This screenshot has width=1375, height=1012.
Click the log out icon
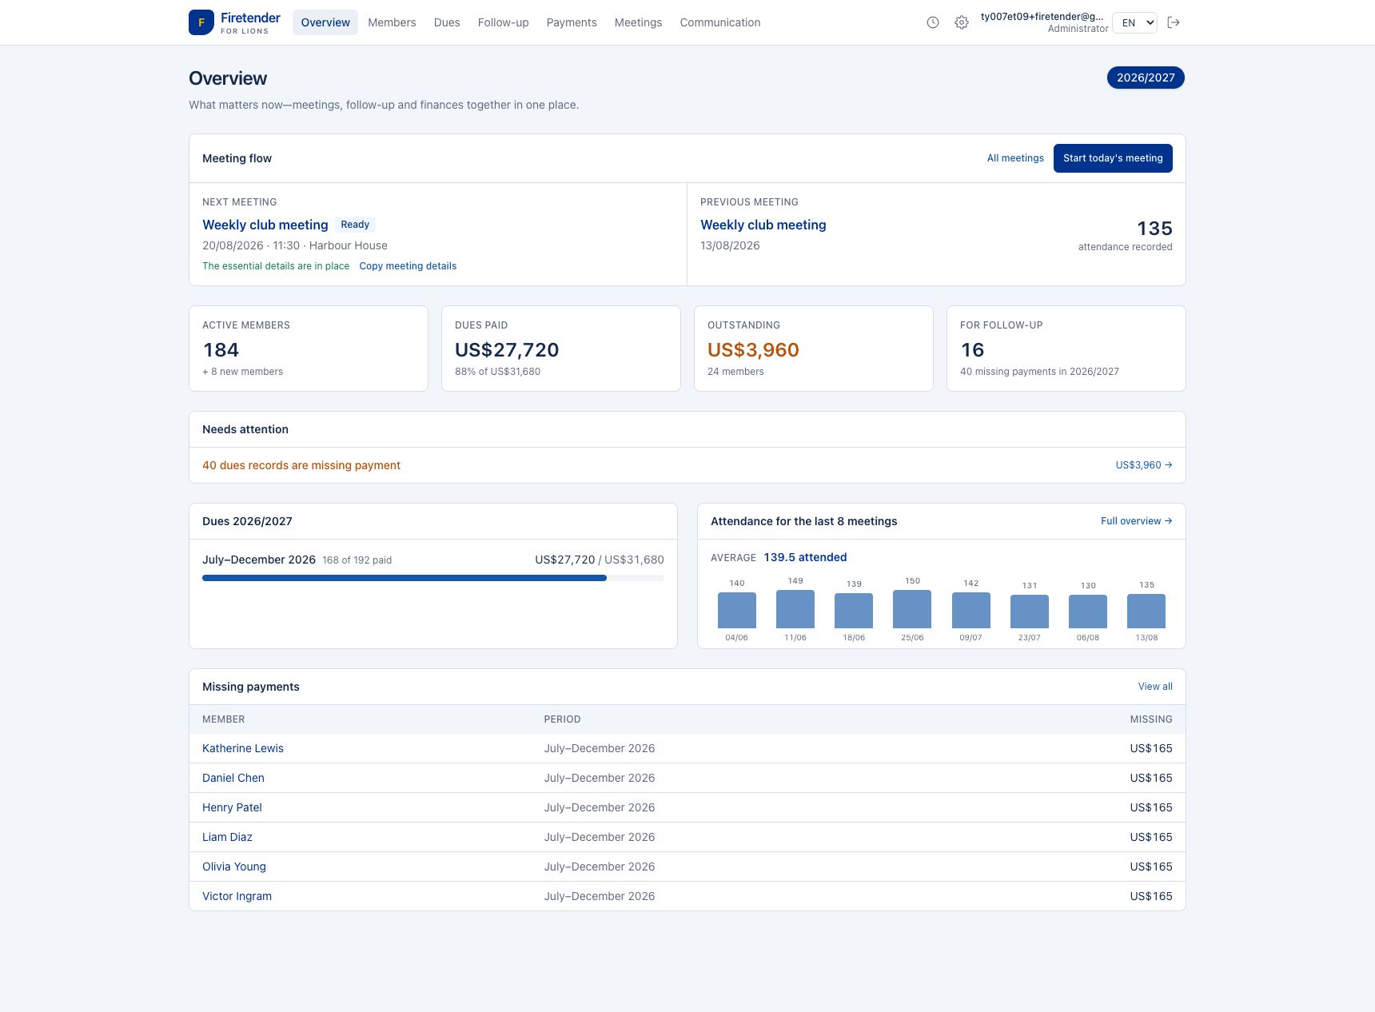[1174, 22]
